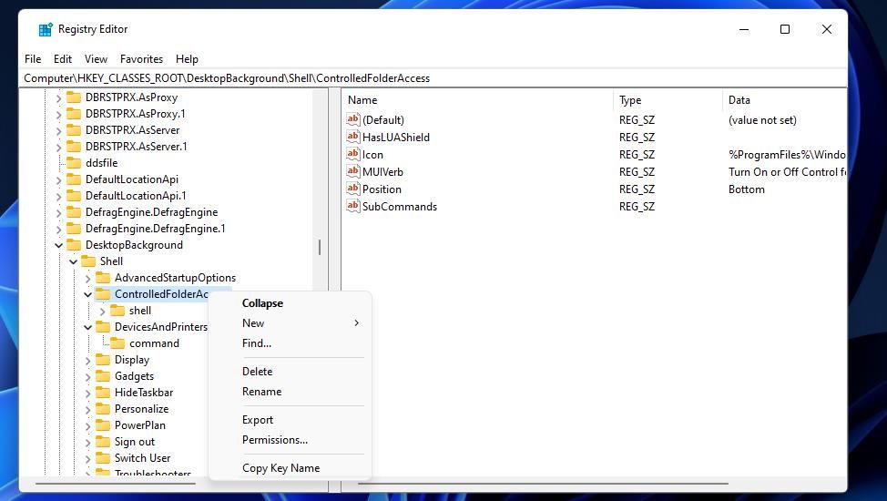Image resolution: width=887 pixels, height=501 pixels.
Task: Select the HasLUAShield string value icon
Action: pos(353,137)
